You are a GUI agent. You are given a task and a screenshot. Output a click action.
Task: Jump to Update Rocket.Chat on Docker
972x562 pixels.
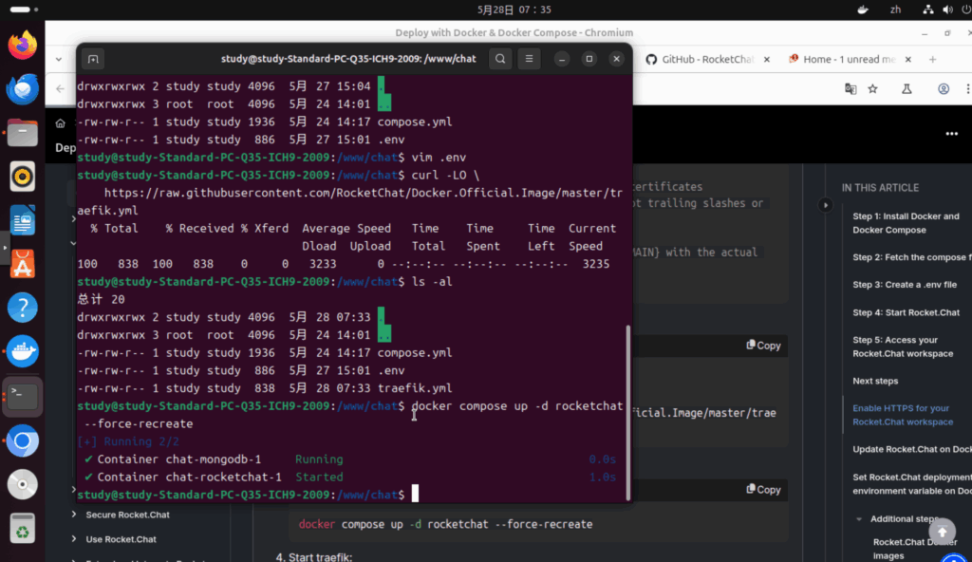tap(912, 449)
